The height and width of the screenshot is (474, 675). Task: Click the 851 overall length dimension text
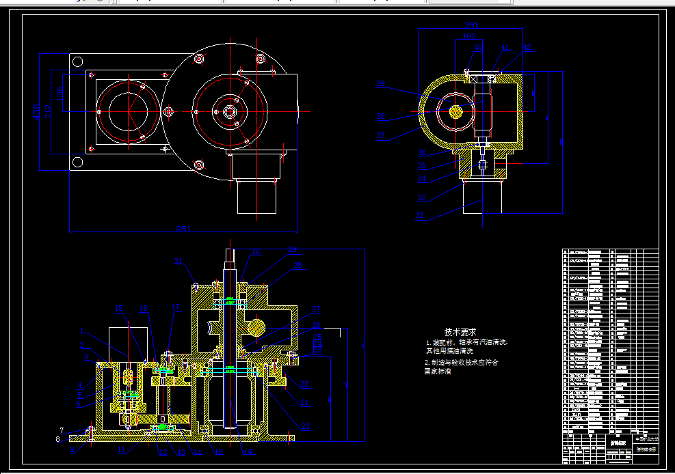[x=183, y=229]
